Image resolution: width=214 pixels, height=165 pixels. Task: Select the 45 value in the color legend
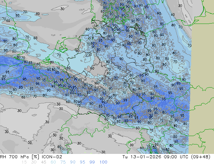click(44, 162)
